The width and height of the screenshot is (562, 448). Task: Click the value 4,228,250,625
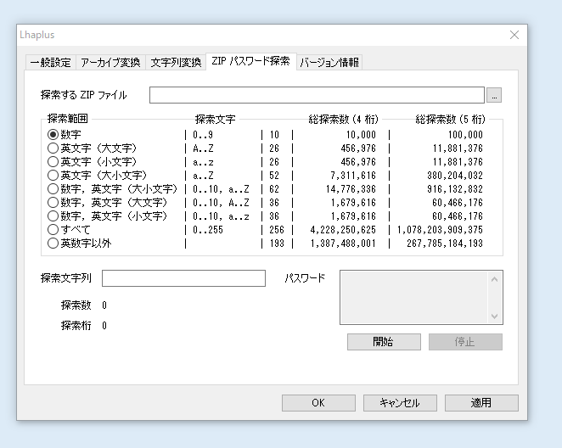(343, 230)
